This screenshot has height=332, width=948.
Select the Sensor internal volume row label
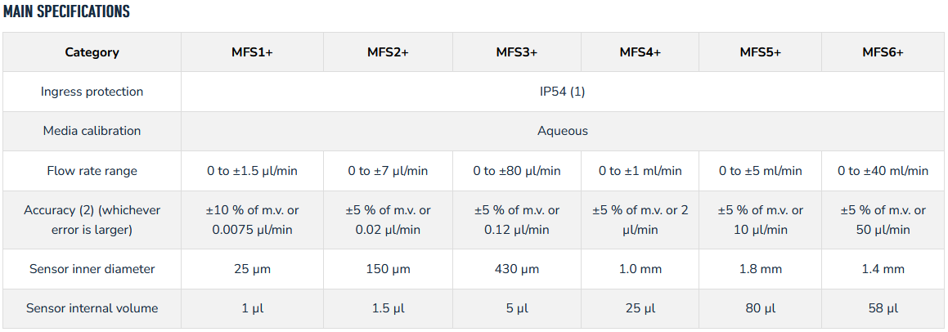[x=92, y=308]
